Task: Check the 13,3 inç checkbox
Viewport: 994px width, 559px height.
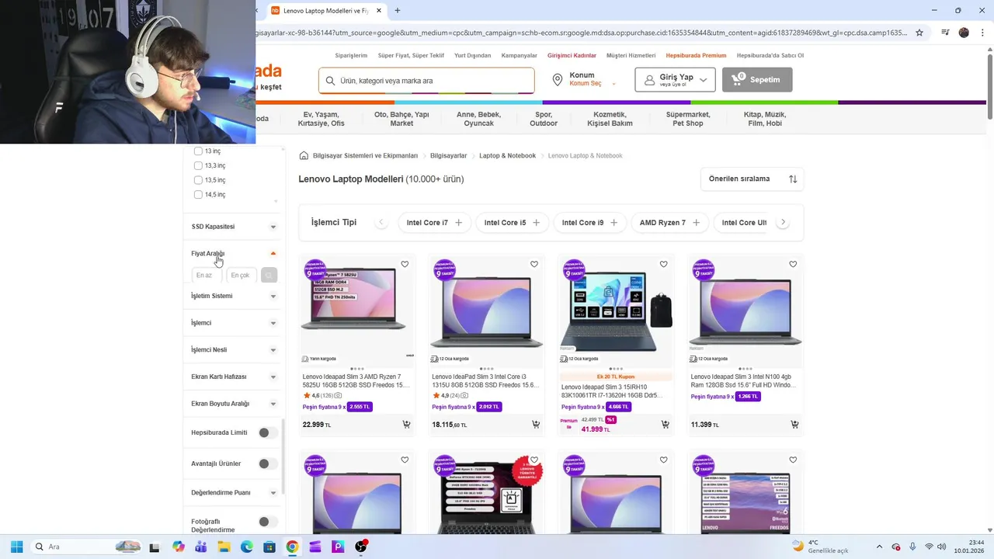Action: tap(198, 165)
